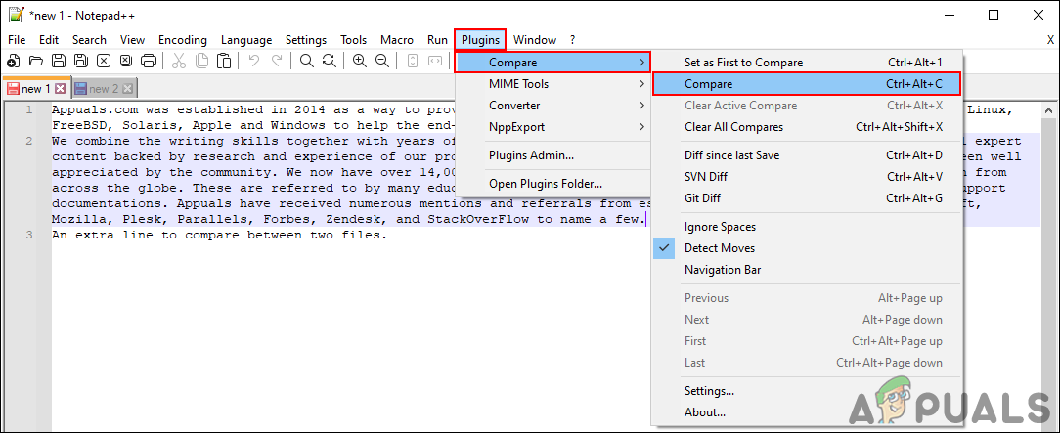Screen dimensions: 1060x433
Task: Run Compare (Ctrl+Alt+C) in submenu
Action: [806, 84]
